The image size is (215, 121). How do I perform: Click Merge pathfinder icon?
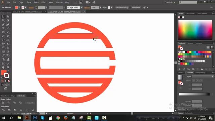point(15,110)
